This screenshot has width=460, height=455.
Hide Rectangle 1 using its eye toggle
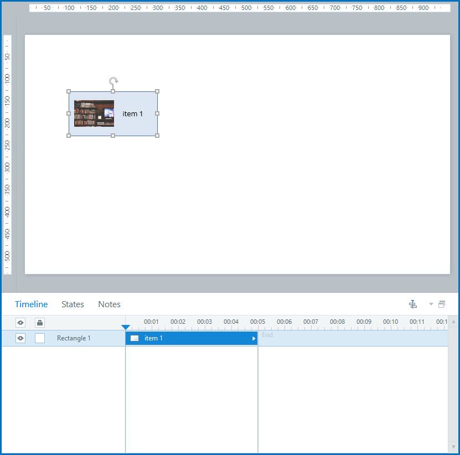[x=20, y=338]
